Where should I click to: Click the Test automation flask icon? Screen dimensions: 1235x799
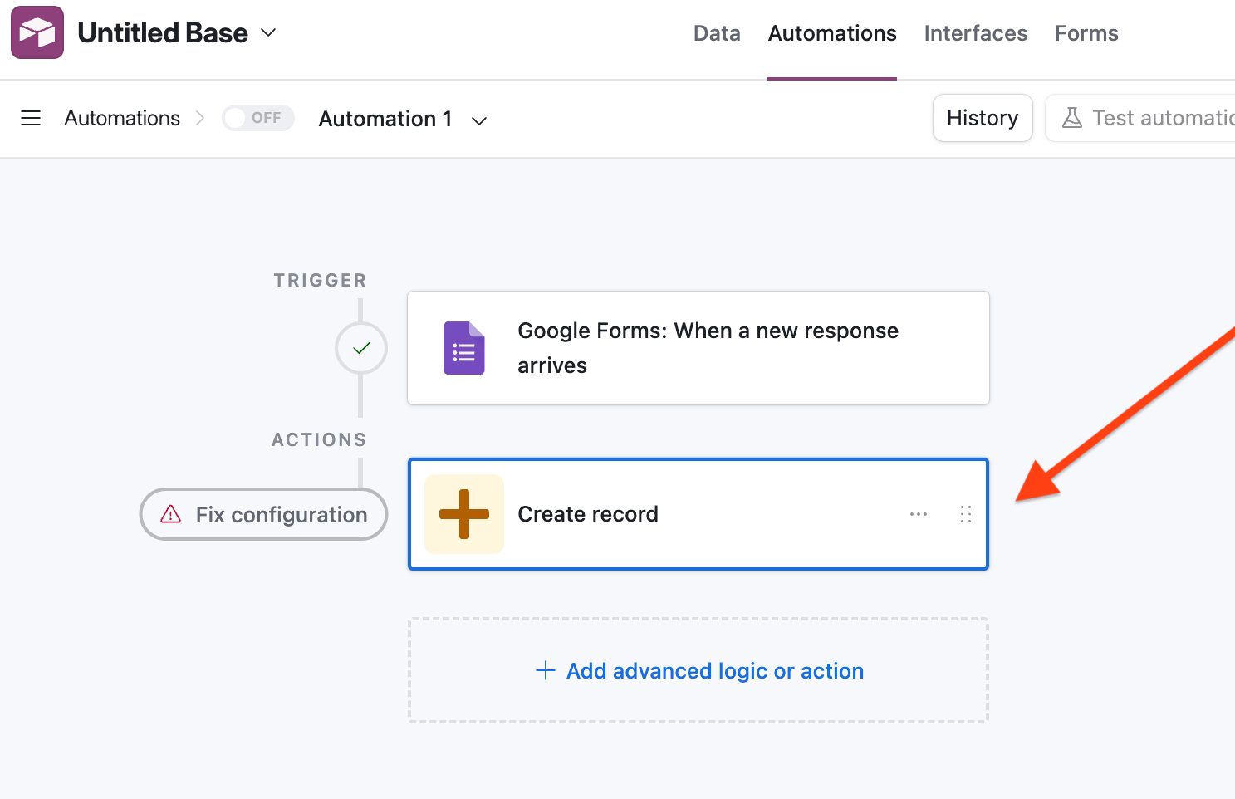[x=1071, y=117]
